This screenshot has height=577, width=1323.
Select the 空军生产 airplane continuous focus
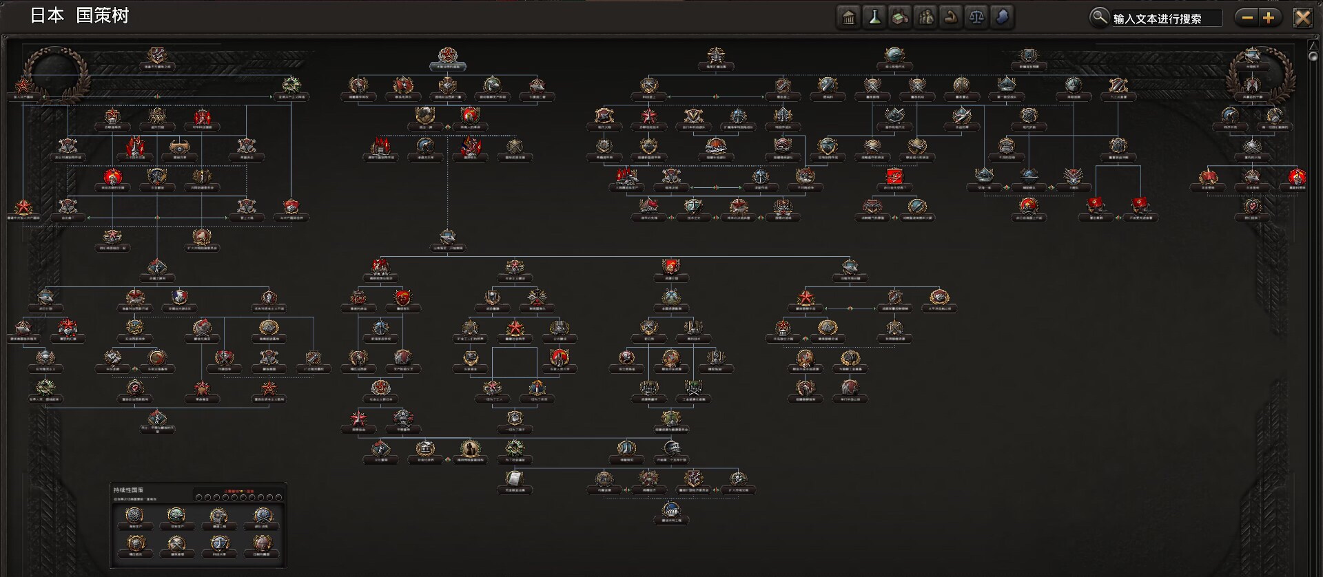pyautogui.click(x=176, y=518)
